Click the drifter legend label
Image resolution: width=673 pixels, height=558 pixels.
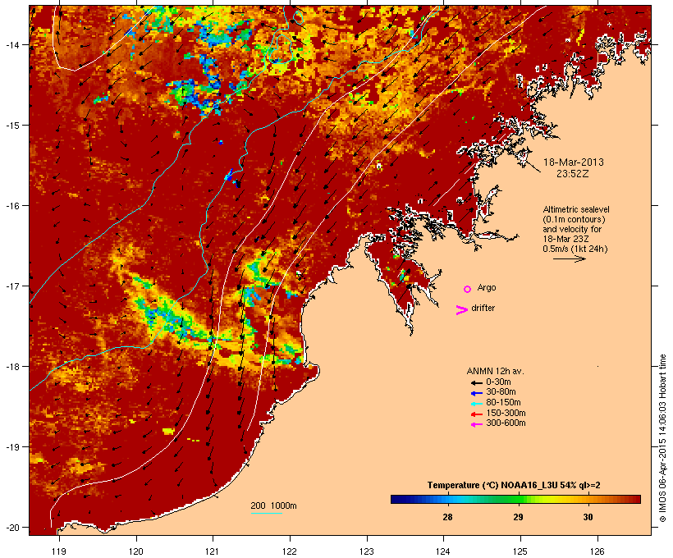483,308
